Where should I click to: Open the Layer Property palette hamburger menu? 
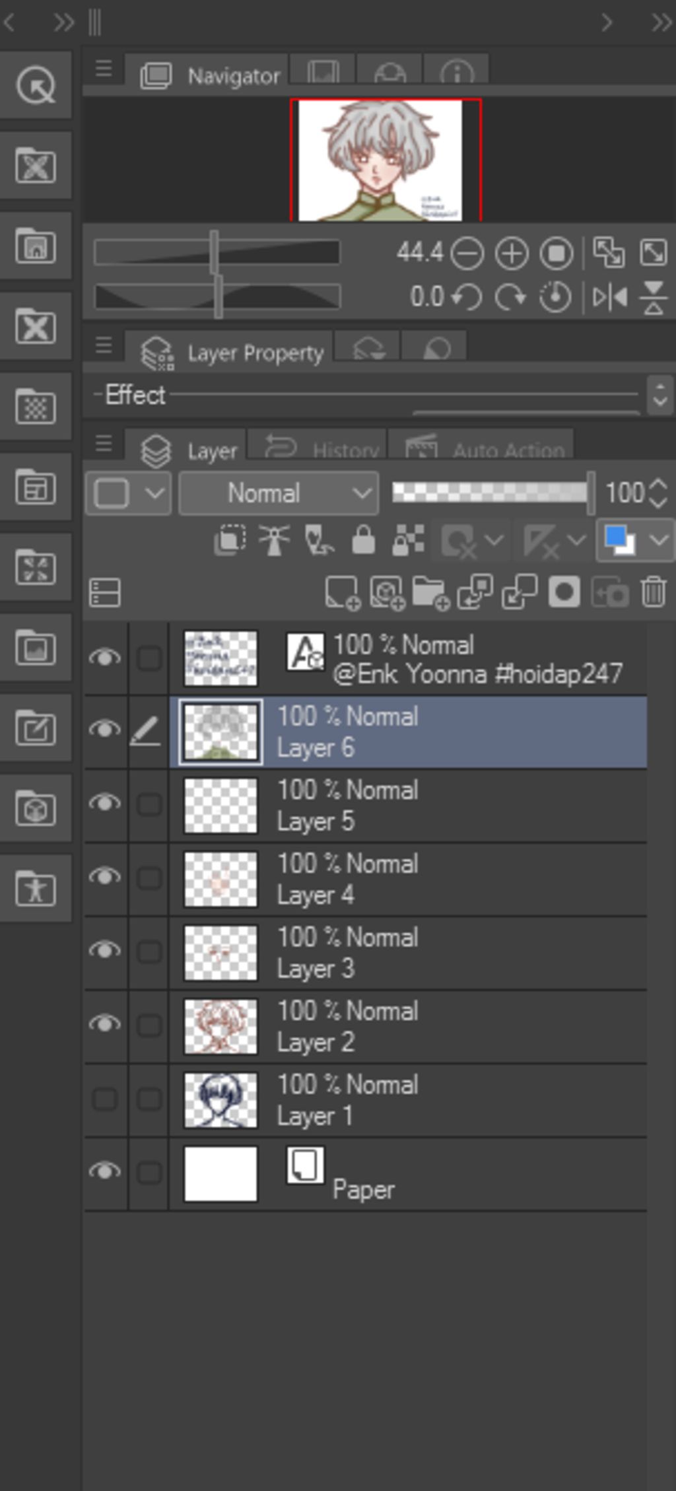point(104,345)
